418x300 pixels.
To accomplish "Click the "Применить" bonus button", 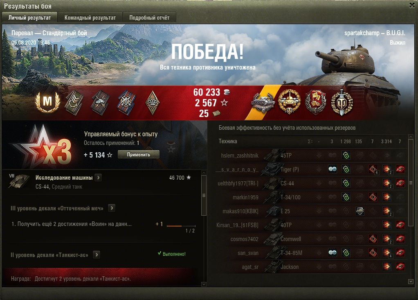I will 139,154.
